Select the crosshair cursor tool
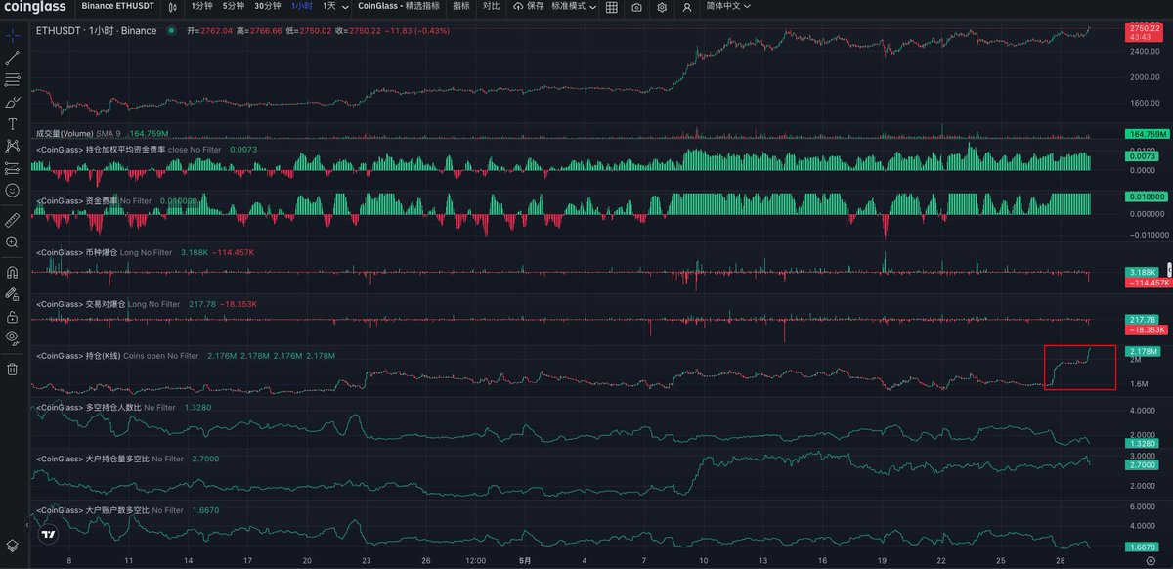The height and width of the screenshot is (569, 1173). (13, 35)
